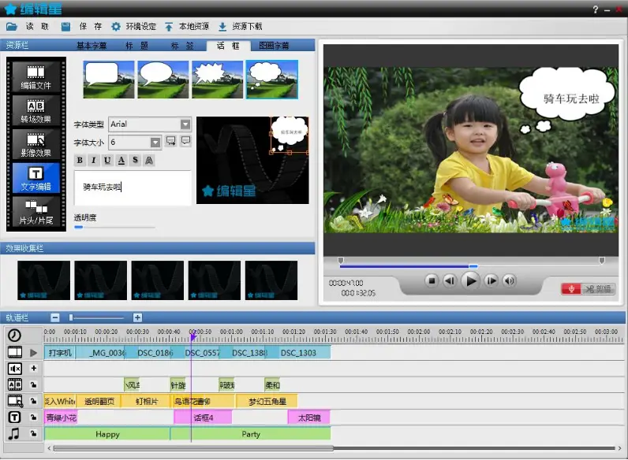
Task: Click the 环境设定 settings button
Action: tap(134, 27)
